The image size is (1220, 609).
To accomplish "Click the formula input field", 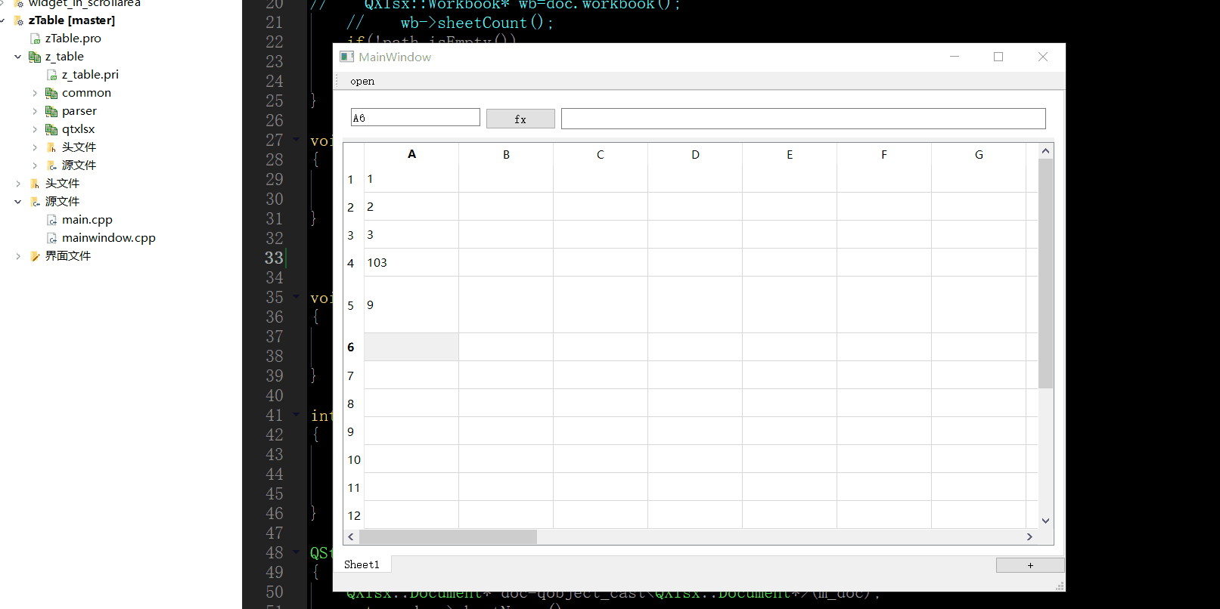I will coord(803,119).
